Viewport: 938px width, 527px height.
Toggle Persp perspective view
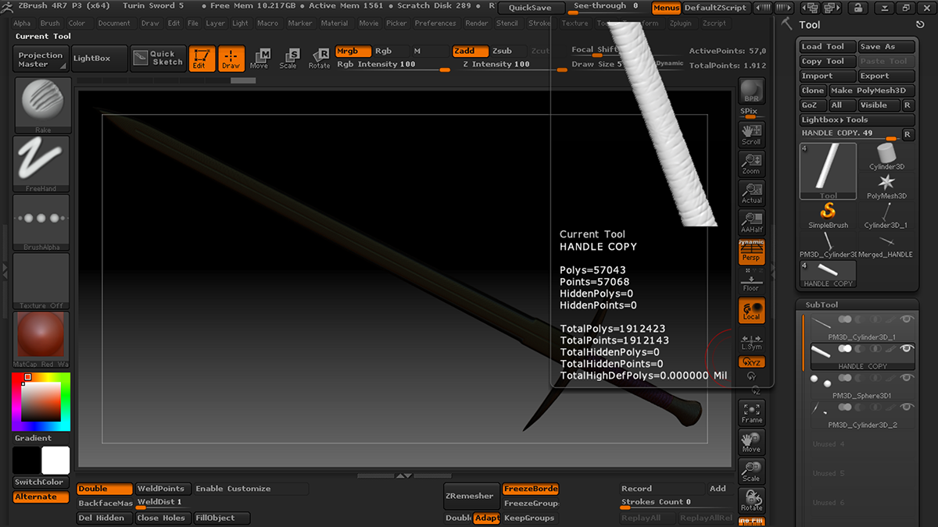(752, 252)
